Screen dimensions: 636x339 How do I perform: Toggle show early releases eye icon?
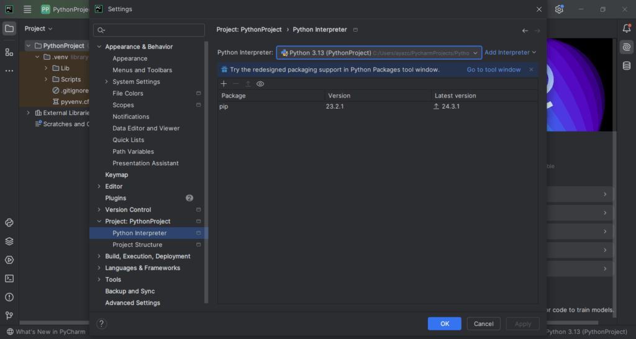tap(260, 84)
